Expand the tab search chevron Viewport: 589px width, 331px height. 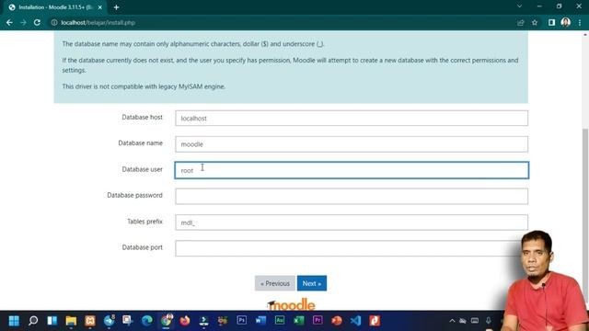tap(519, 6)
